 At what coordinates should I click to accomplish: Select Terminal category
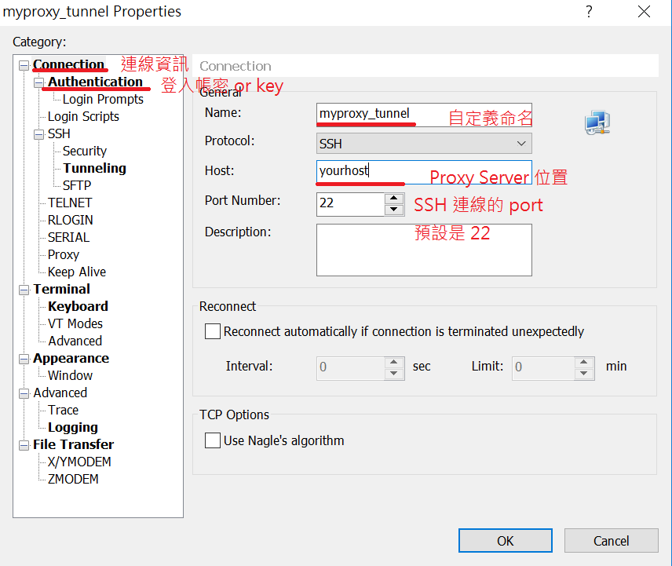[x=62, y=289]
